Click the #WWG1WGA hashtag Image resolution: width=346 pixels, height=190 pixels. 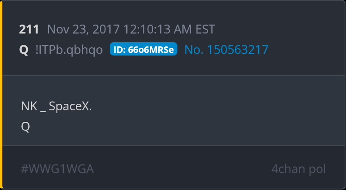57,169
